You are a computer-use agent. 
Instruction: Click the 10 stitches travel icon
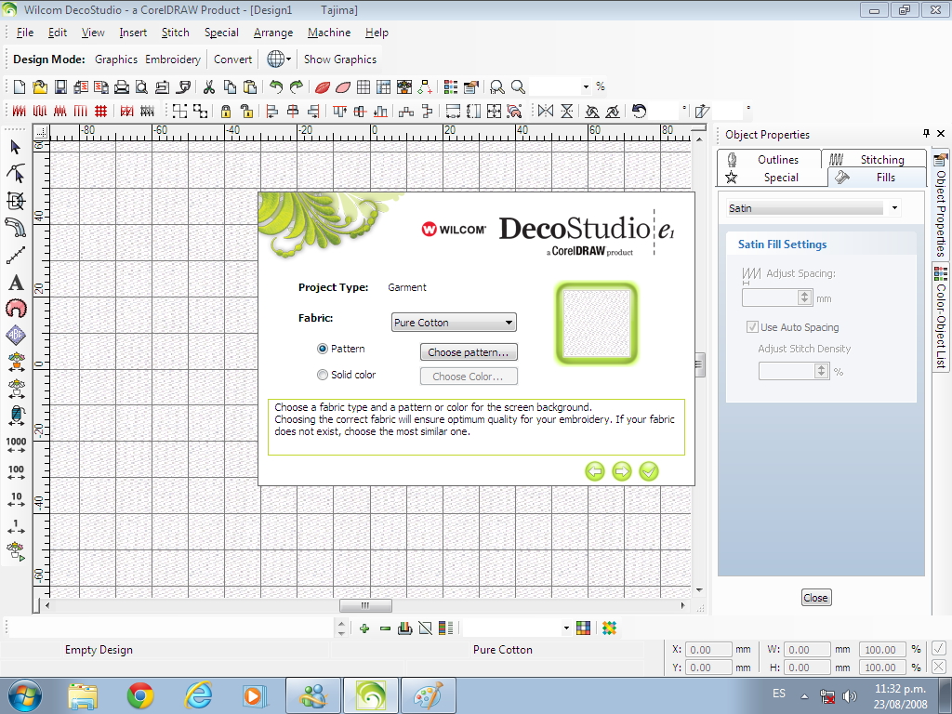point(16,499)
